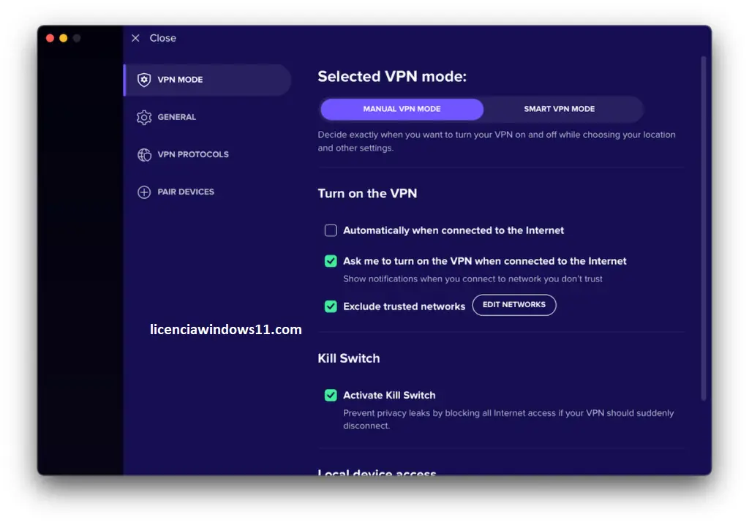Enable Automatically when connected to the Internet
Image resolution: width=749 pixels, height=525 pixels.
pyautogui.click(x=331, y=230)
